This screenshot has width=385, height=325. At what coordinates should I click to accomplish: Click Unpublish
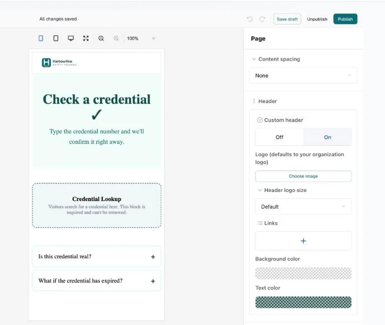click(x=317, y=19)
